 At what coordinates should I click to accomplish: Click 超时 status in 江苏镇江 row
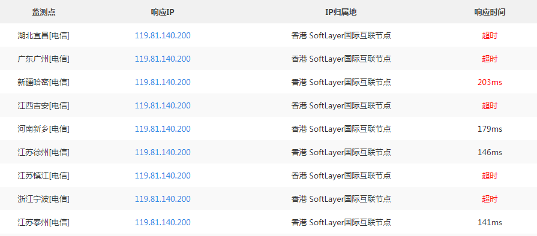490,176
